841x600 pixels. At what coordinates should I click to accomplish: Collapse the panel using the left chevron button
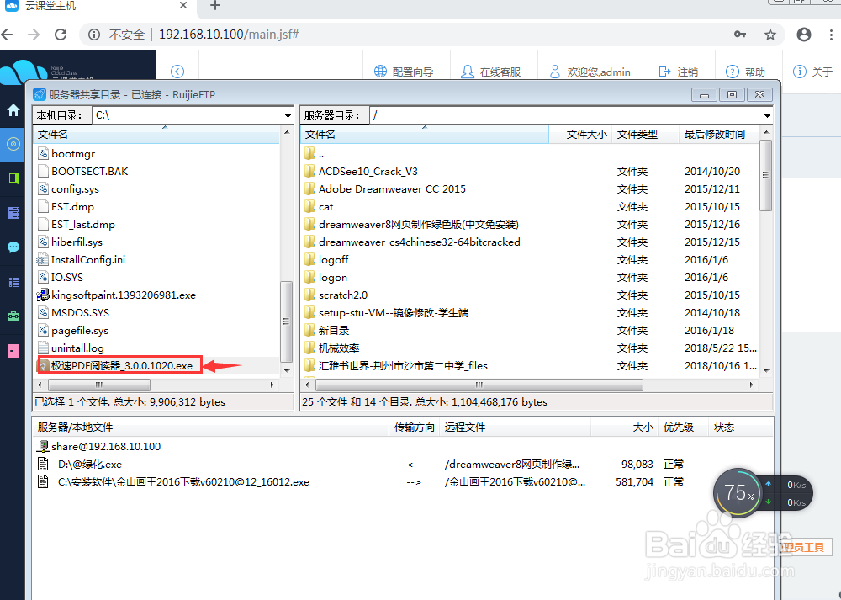click(x=176, y=71)
